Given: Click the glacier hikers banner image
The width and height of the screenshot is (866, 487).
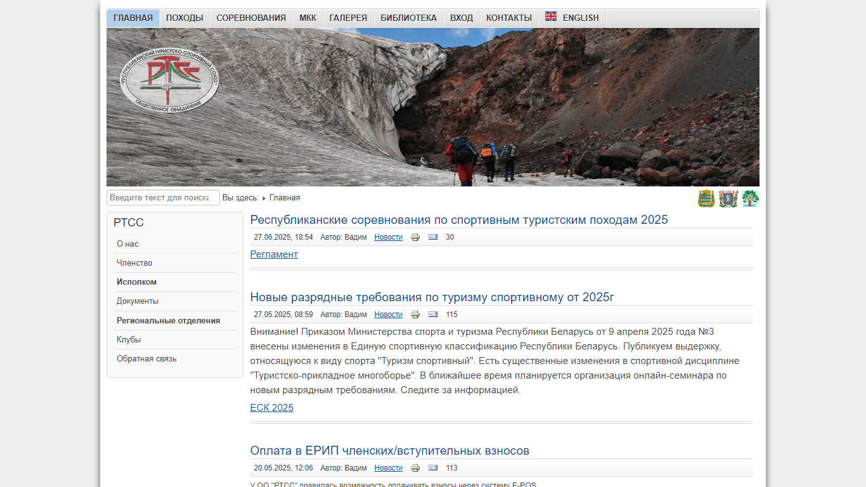Looking at the screenshot, I should click(433, 107).
